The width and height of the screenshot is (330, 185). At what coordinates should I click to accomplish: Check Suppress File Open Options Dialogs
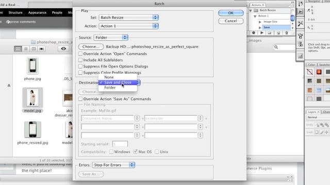pos(80,66)
